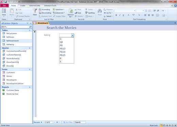Select the Home ribbon tab
The height and width of the screenshot is (127, 177).
[14, 5]
